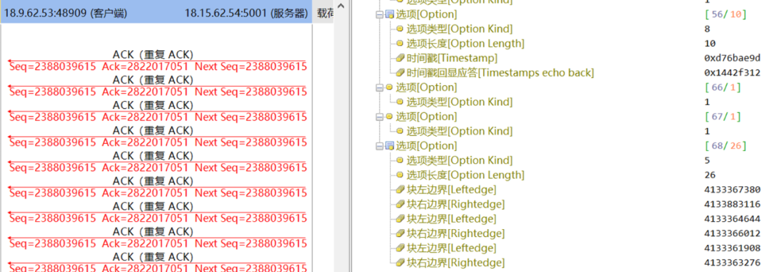773x272 pixels.
Task: Click the Timestamp field icon
Action: (x=400, y=58)
